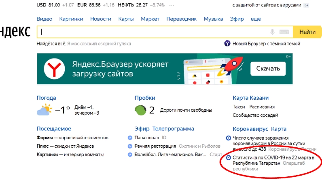Click inside the Yandex search input field
This screenshot has width=322, height=180.
coord(154,32)
